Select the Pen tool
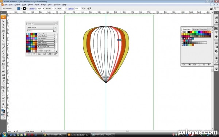Image resolution: width=219 pixels, height=137 pixels. point(3,35)
